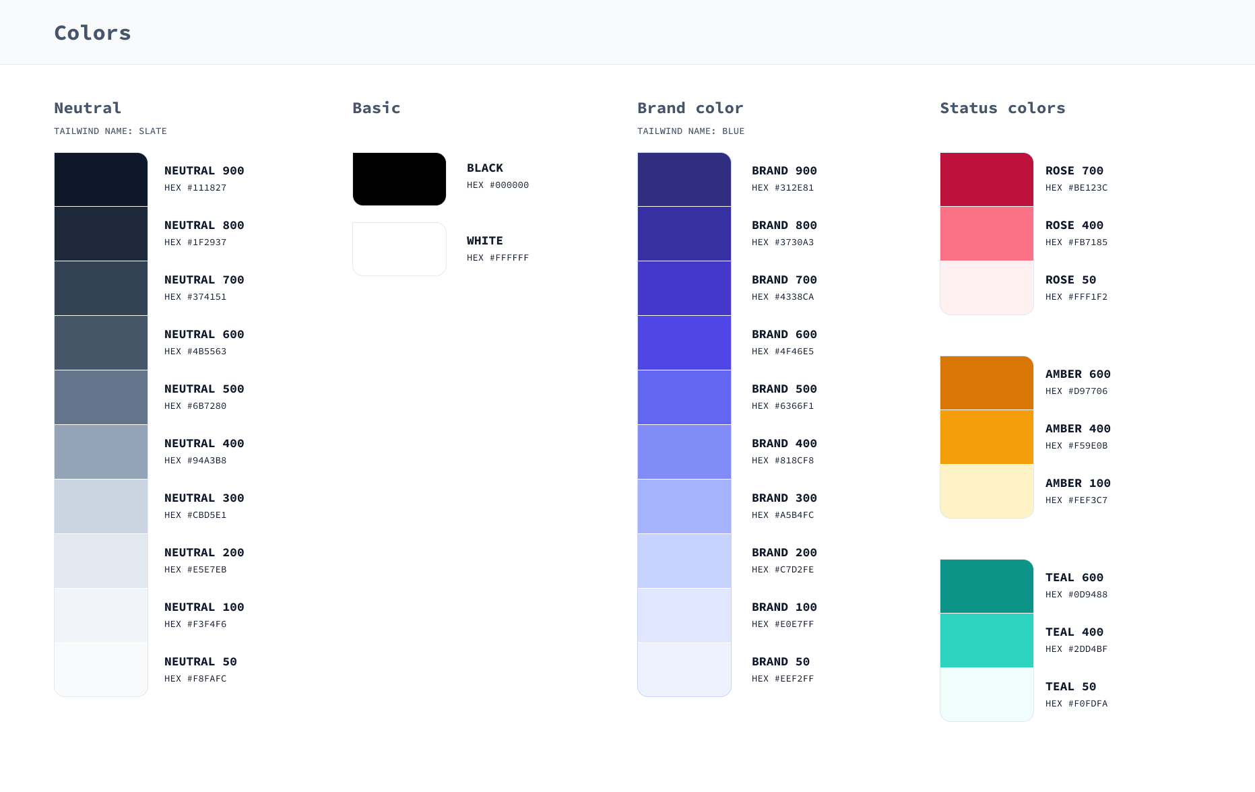Click the 'HEX #C7D2FE' value
1255x792 pixels.
783,570
